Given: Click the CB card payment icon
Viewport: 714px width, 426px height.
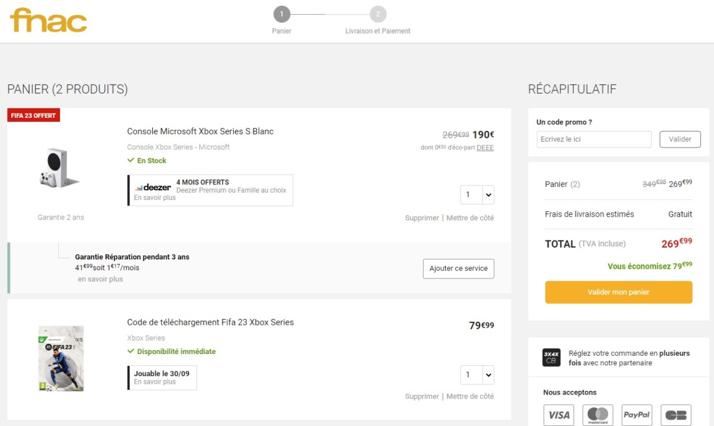Looking at the screenshot, I should coord(676,415).
